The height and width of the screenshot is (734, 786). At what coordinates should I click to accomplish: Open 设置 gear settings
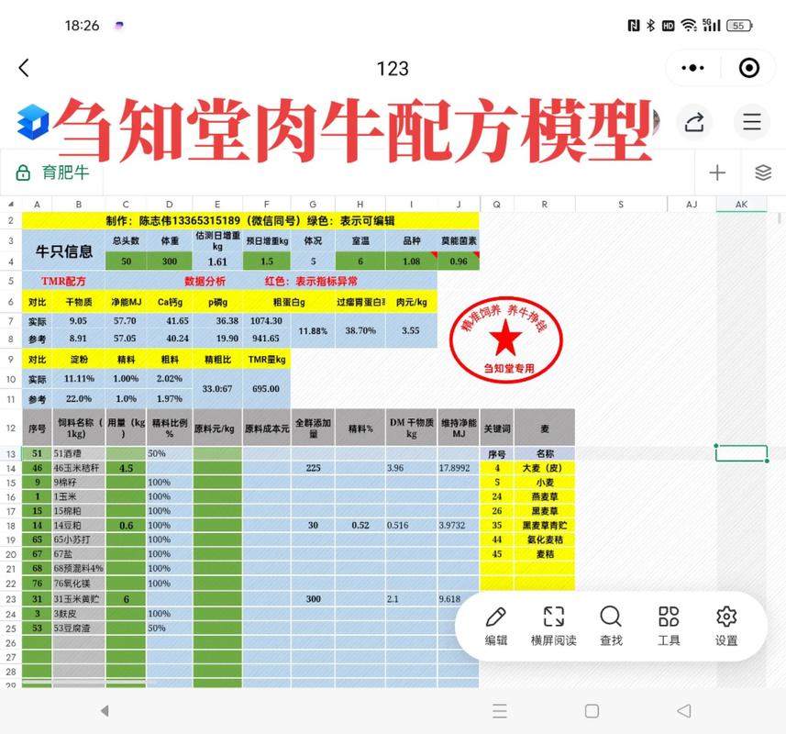click(726, 626)
